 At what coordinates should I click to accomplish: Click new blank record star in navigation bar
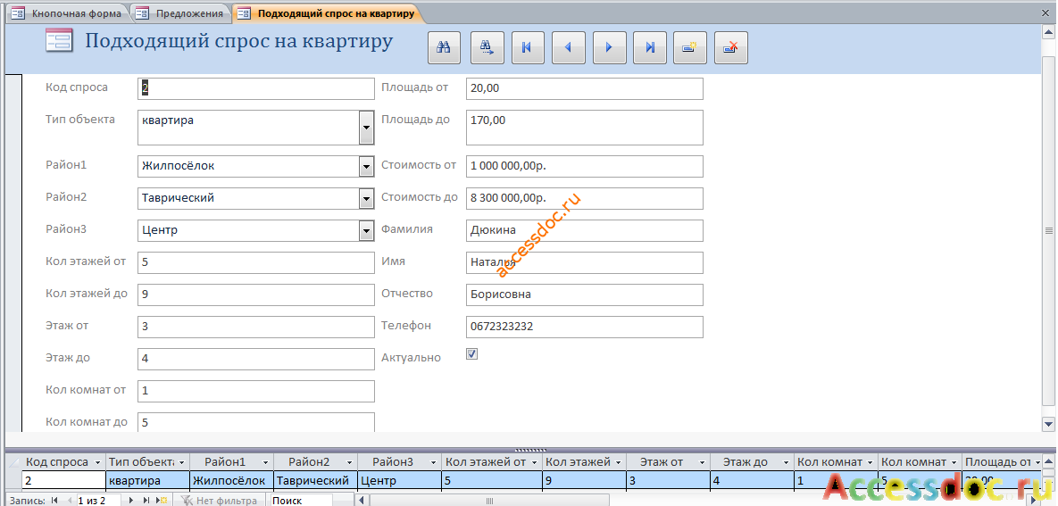[x=162, y=501]
